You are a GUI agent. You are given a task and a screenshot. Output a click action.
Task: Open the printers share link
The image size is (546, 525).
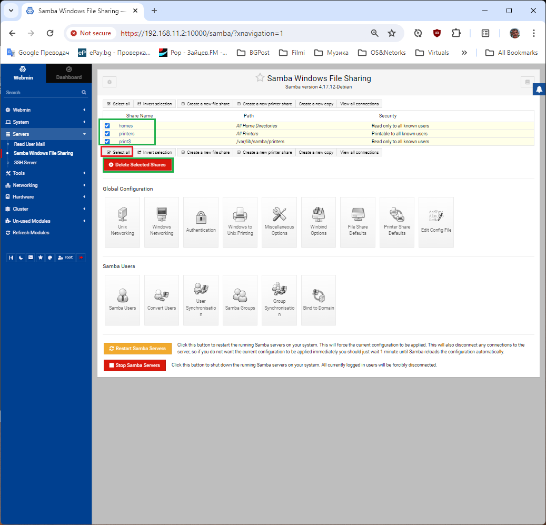pyautogui.click(x=126, y=134)
